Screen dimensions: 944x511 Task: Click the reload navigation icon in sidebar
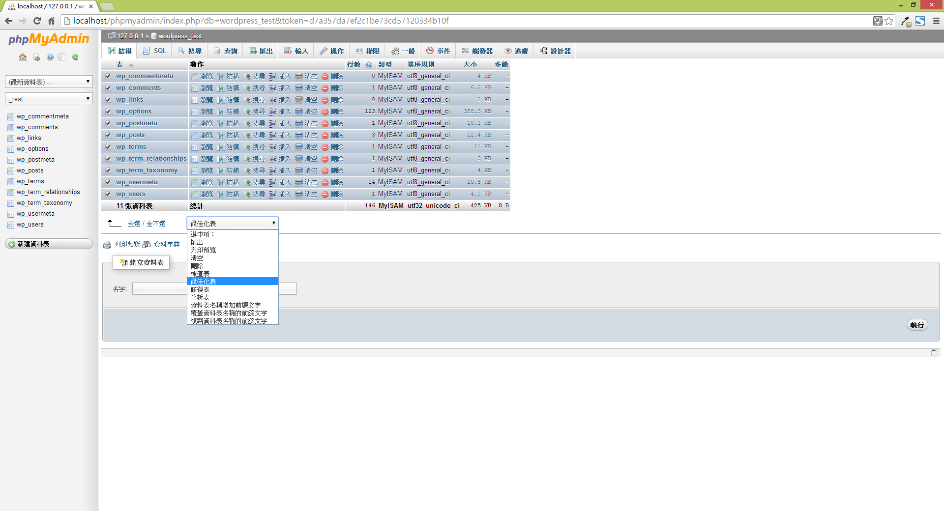pyautogui.click(x=75, y=57)
